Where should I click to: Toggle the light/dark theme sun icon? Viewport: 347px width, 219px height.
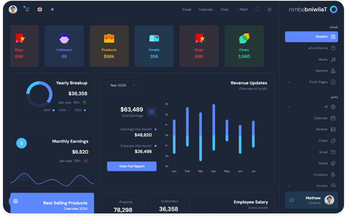tap(52, 9)
